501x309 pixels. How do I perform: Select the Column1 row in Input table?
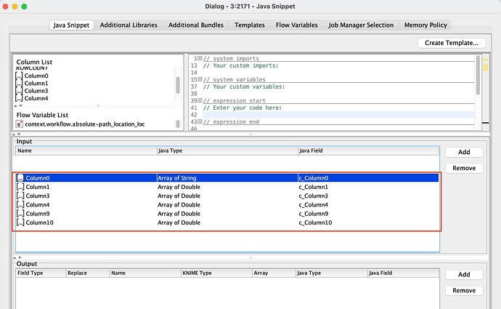227,187
